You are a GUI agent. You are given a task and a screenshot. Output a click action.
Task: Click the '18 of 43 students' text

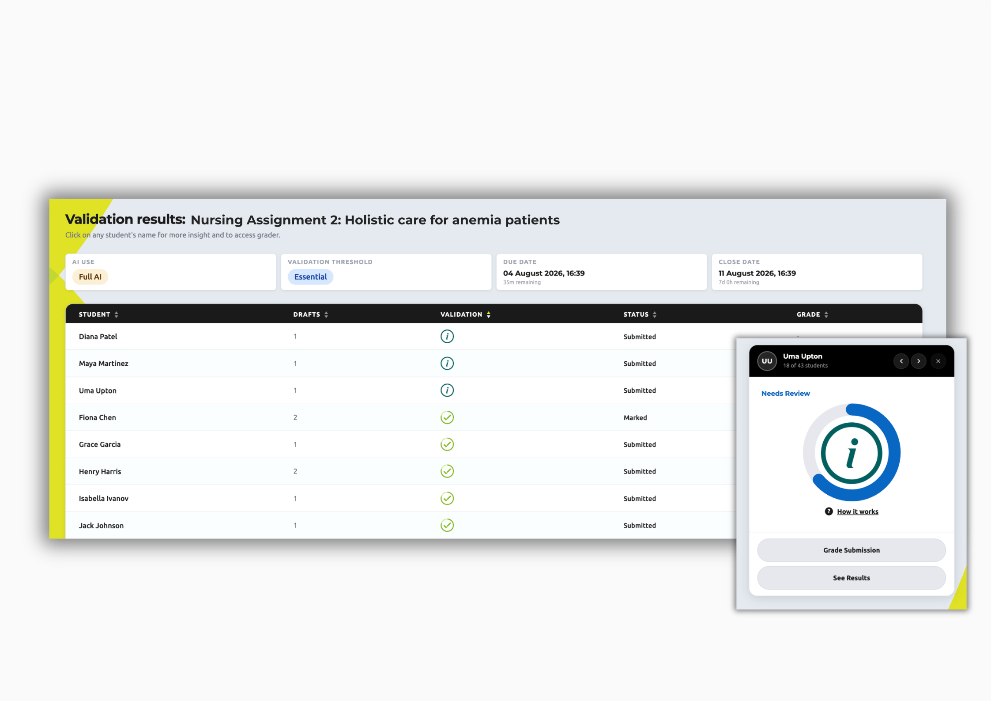coord(805,365)
